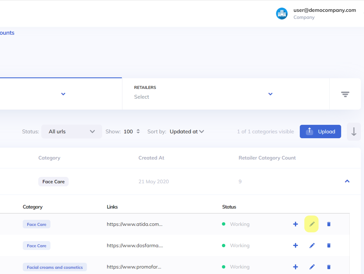The image size is (364, 274).
Task: Open the Status All urls dropdown
Action: [x=71, y=132]
